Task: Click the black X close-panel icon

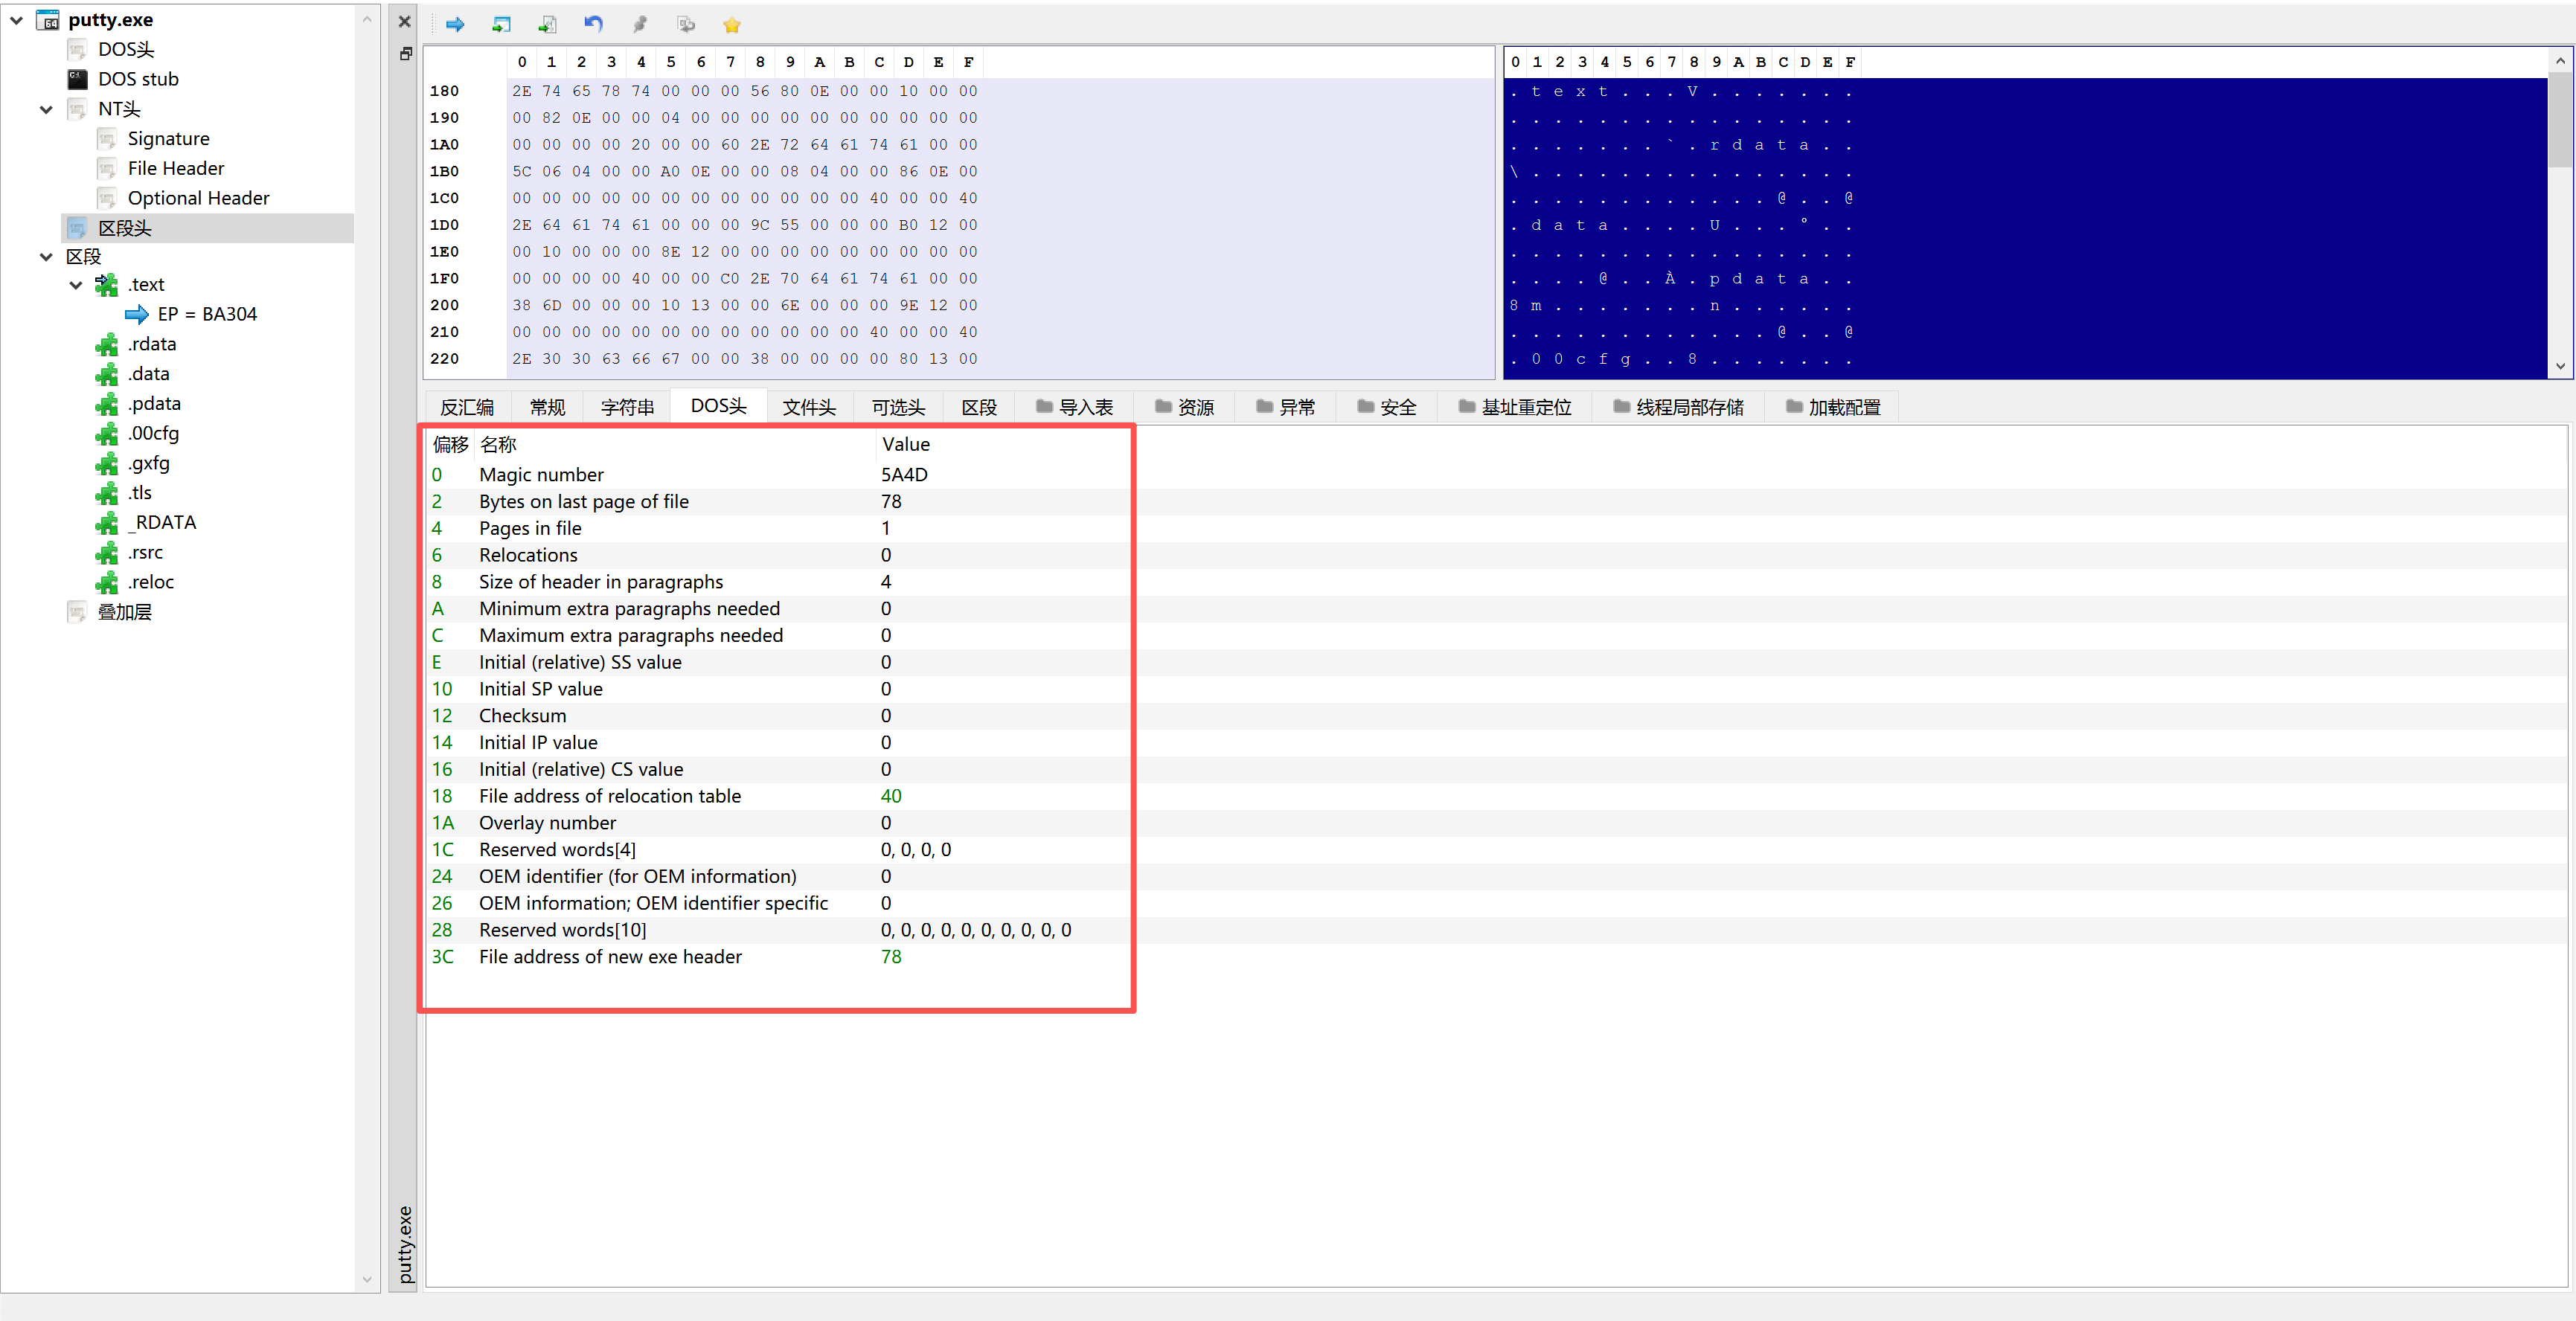Action: coord(405,21)
